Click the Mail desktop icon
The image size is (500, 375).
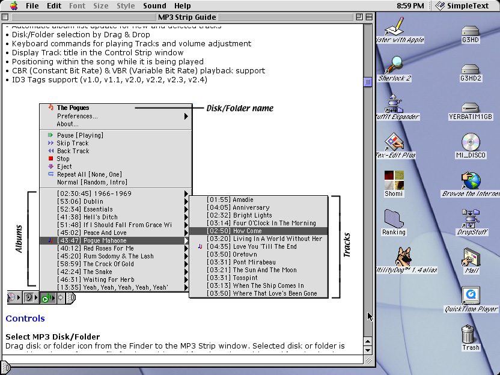coord(471,257)
